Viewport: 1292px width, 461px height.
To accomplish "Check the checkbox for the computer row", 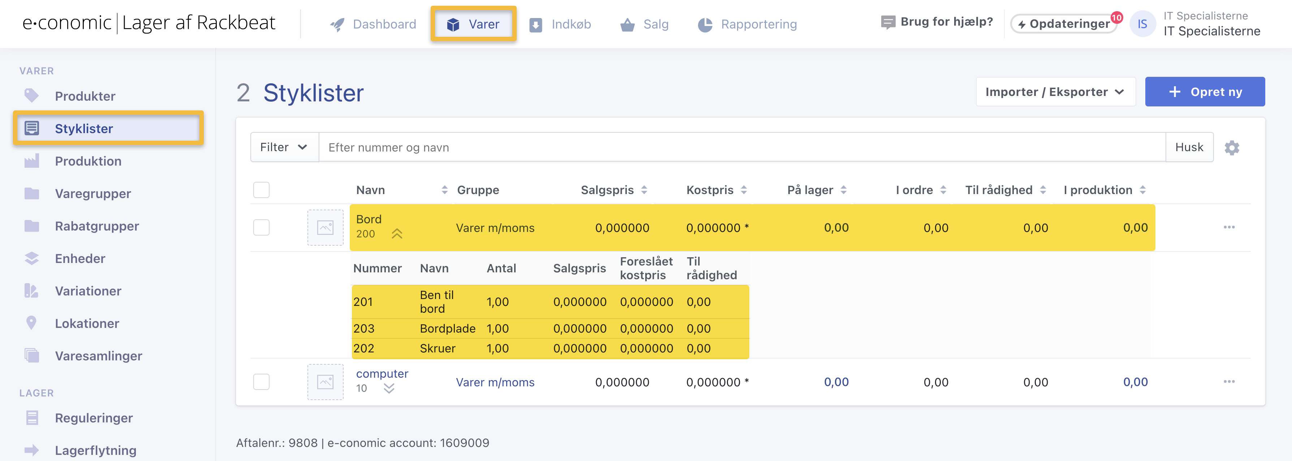I will tap(261, 382).
